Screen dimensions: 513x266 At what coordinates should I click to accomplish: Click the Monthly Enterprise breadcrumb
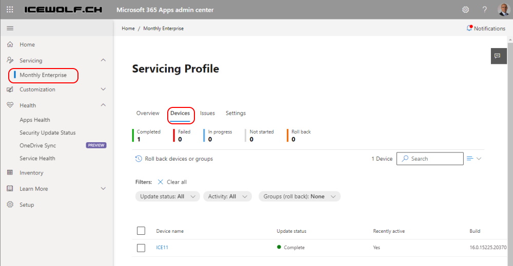163,29
